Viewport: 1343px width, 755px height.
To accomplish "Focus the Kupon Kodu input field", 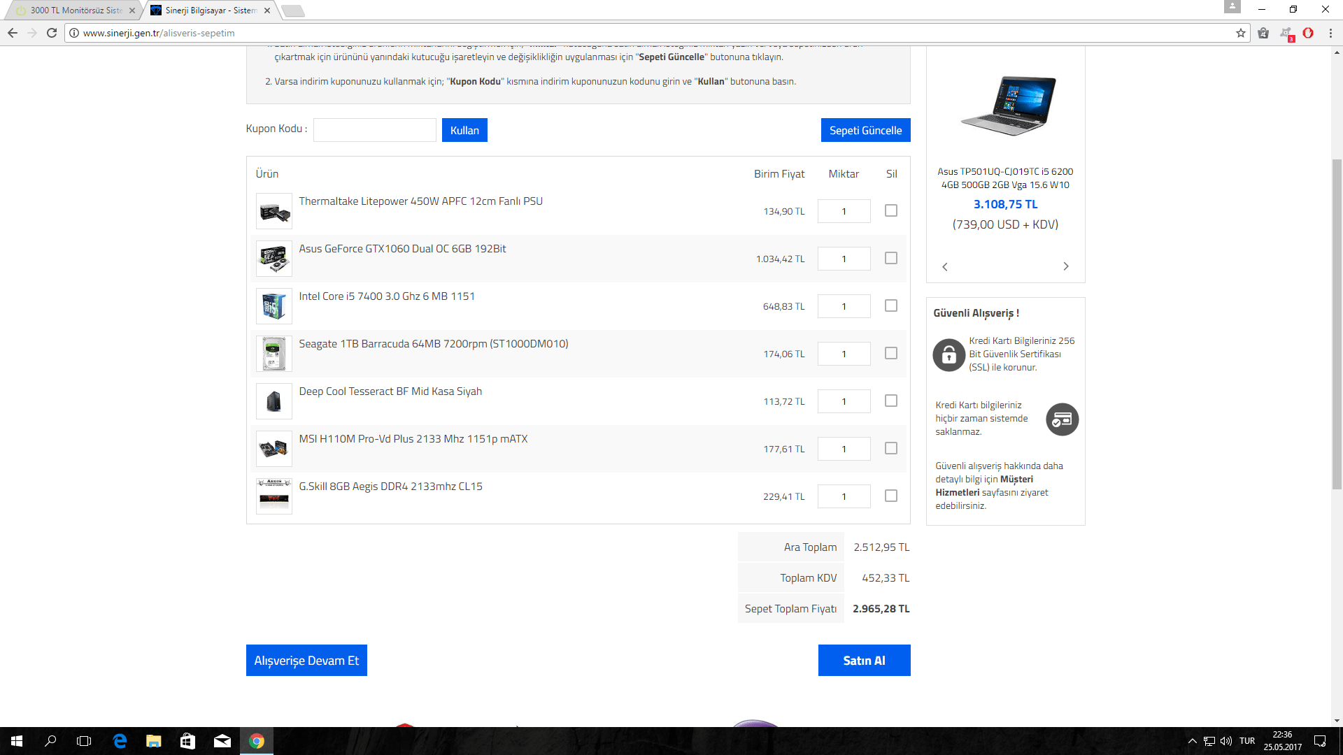I will (374, 130).
